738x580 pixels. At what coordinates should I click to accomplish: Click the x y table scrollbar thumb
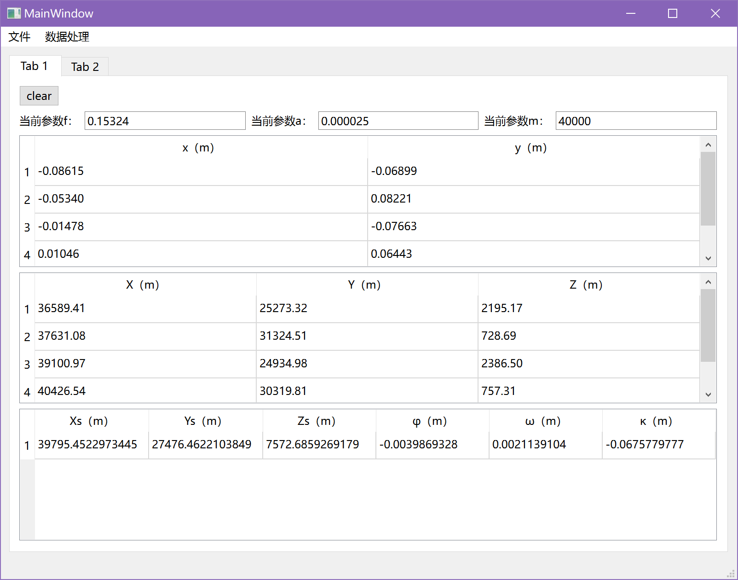708,189
